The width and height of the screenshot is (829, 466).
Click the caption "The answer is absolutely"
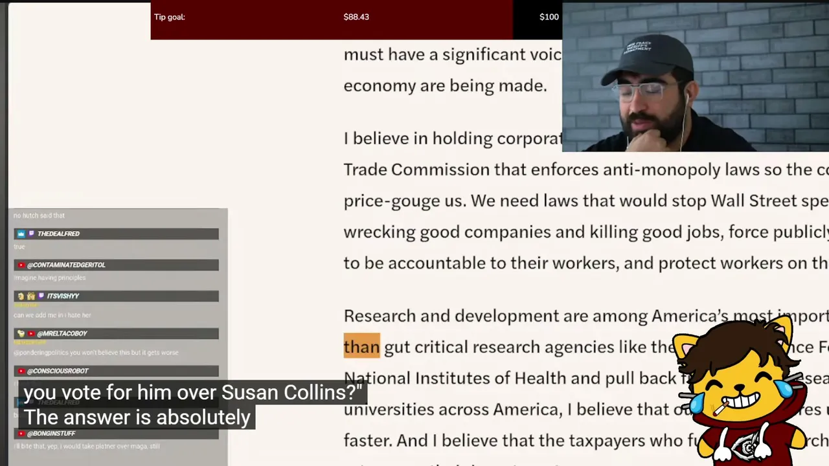137,417
